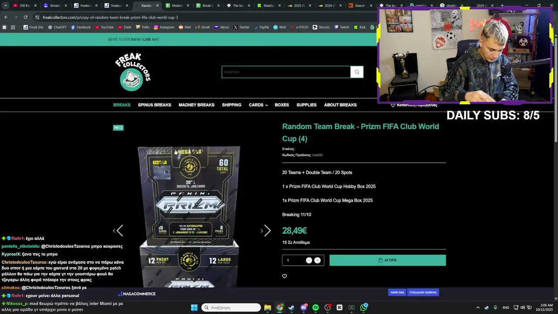Click the site search input field

point(286,72)
